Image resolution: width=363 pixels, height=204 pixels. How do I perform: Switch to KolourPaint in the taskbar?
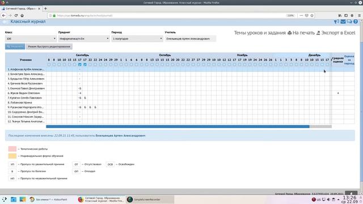click(48, 199)
